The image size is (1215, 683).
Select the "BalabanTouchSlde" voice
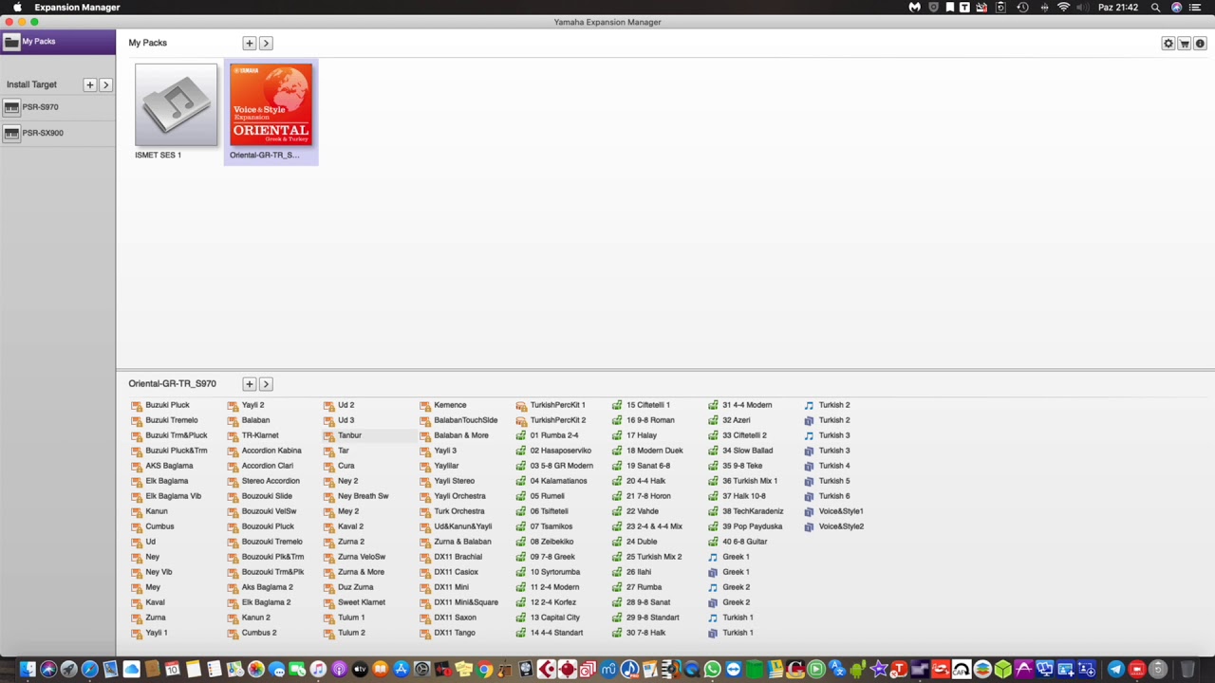point(465,420)
